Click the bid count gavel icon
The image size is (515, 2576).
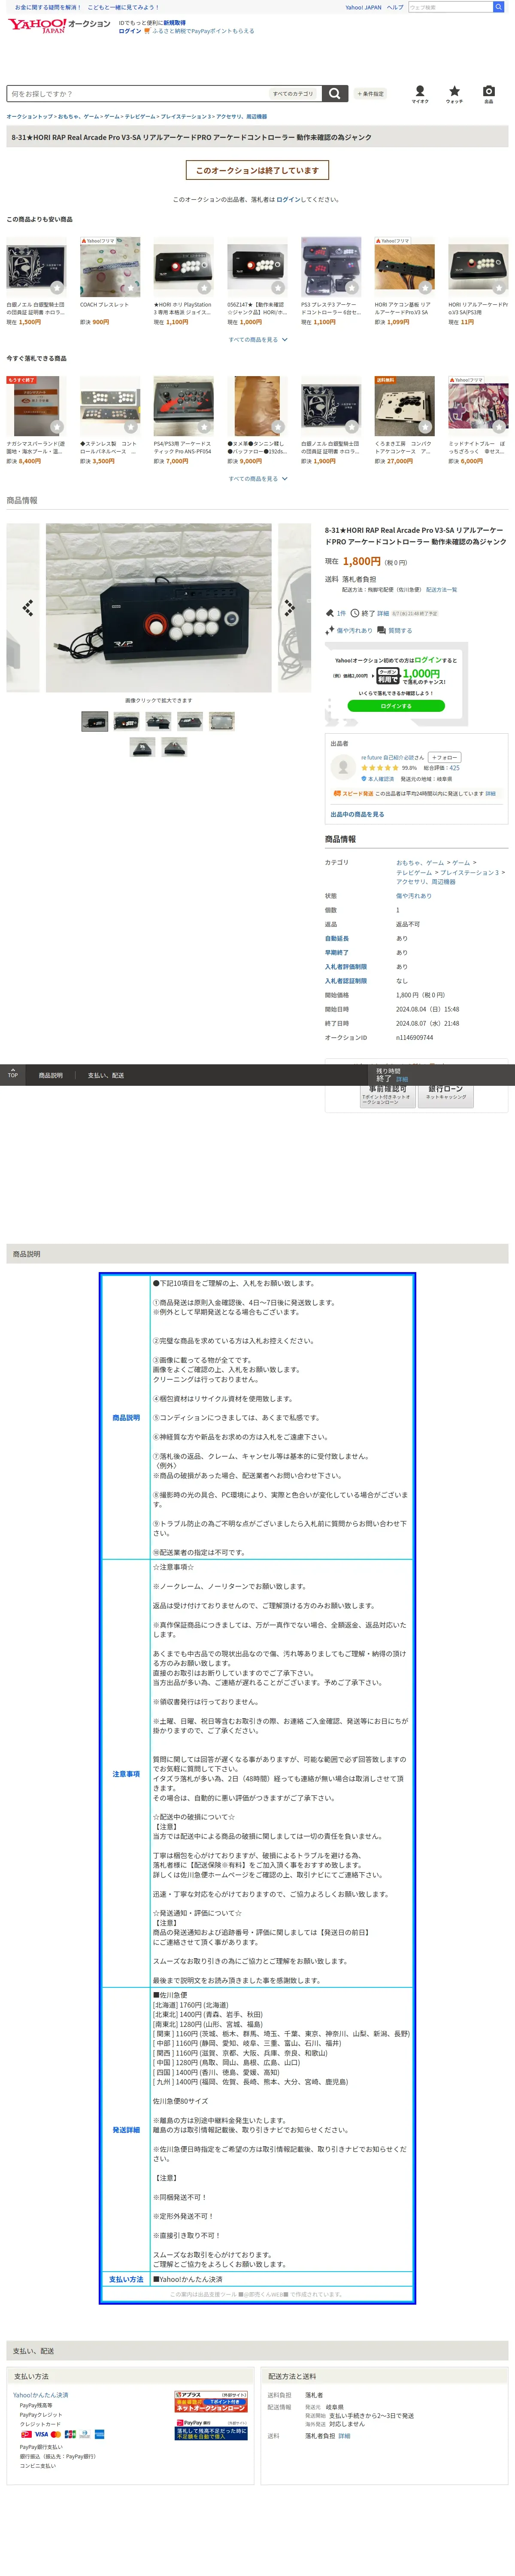coord(330,613)
